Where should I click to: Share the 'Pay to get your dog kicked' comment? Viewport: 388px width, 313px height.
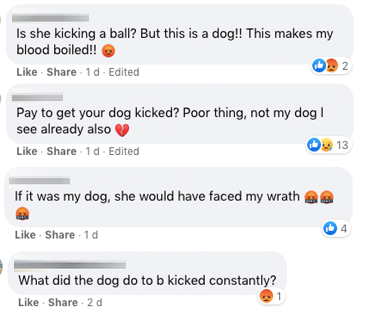(x=62, y=151)
